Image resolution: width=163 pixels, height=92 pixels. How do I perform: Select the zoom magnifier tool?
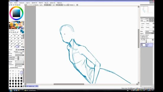point(12,32)
